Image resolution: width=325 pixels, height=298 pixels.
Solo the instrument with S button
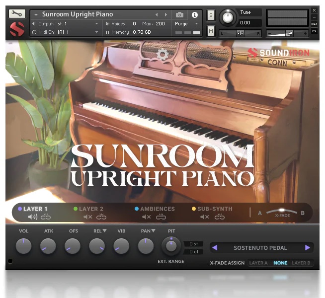click(x=211, y=15)
